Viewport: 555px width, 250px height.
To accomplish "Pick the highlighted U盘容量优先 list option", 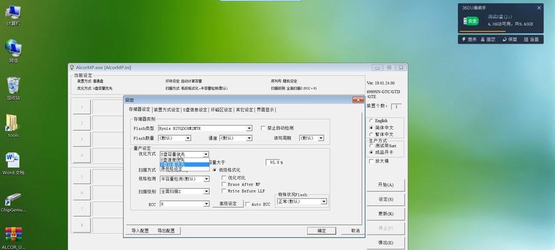I will click(x=184, y=164).
